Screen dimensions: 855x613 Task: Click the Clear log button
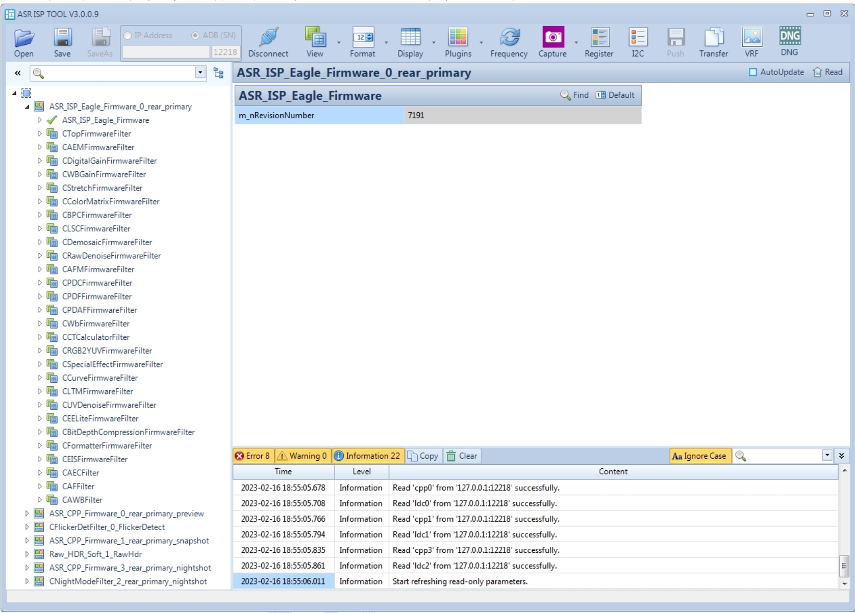click(462, 456)
